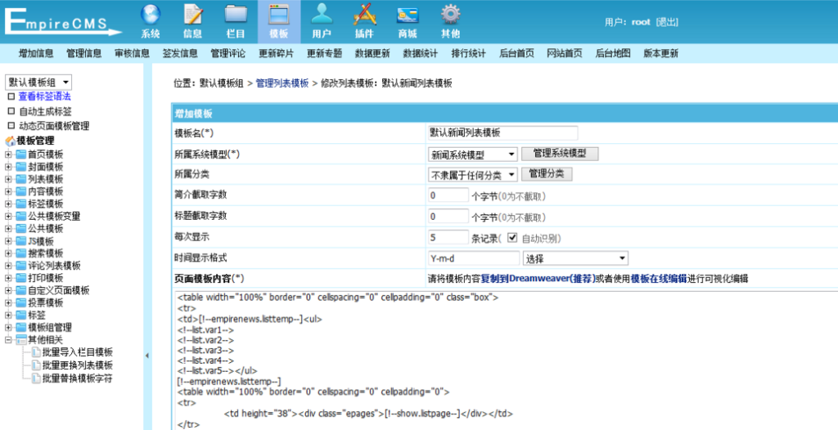Toggle the 自动识别 checkbox

coord(513,238)
